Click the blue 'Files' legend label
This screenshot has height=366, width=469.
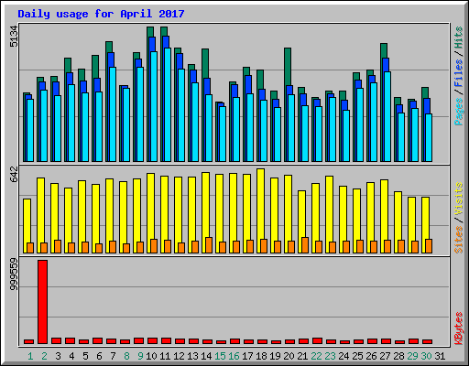coord(459,72)
